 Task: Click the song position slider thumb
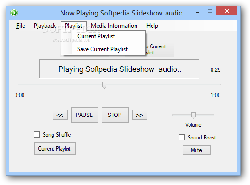pos(104,85)
